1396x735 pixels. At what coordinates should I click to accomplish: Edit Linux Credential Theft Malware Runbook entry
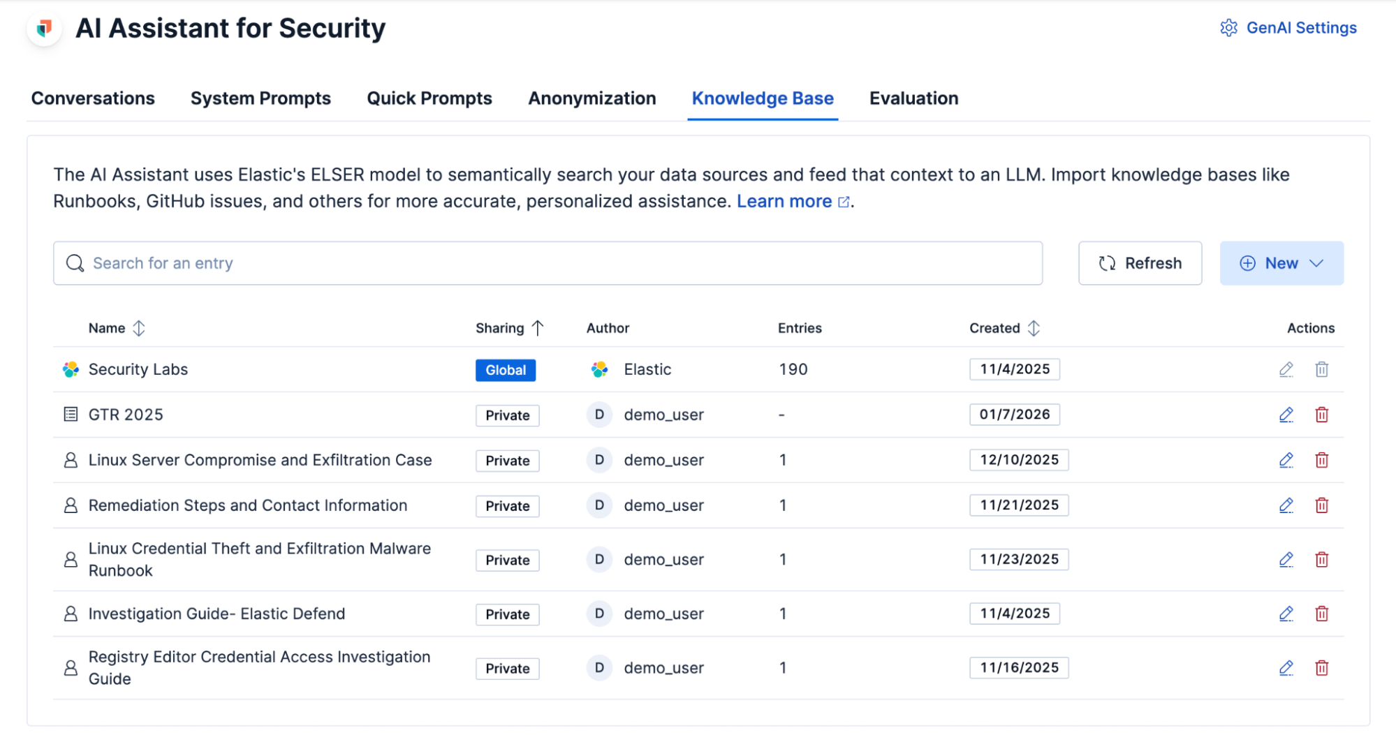click(x=1286, y=560)
